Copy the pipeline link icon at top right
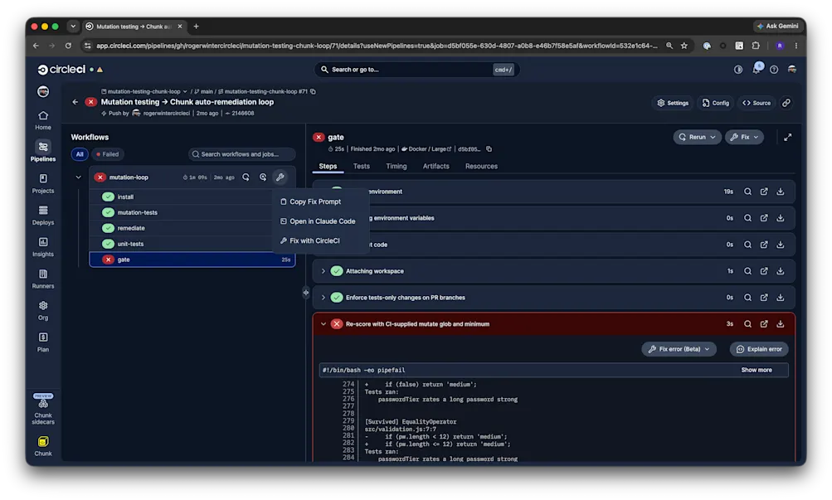Viewport: 832px width, 500px height. [786, 103]
